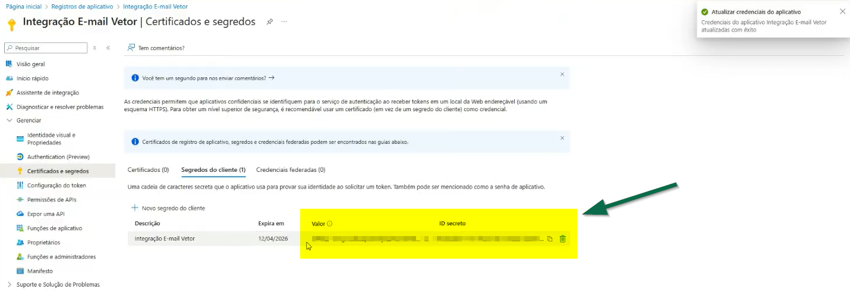Open Authentication (Preview) menu item
The height and width of the screenshot is (292, 850).
58,157
